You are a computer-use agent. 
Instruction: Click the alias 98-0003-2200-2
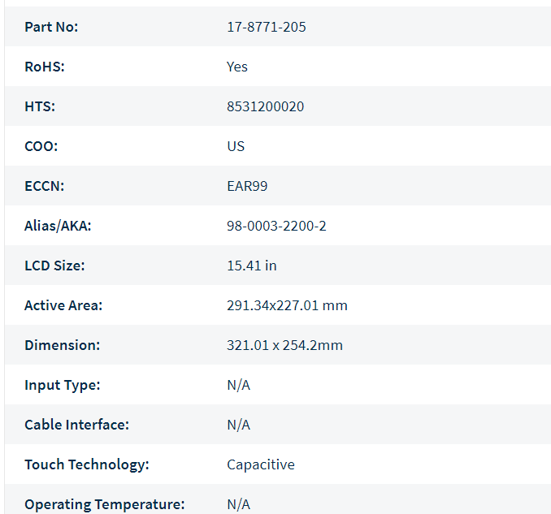pyautogui.click(x=276, y=226)
